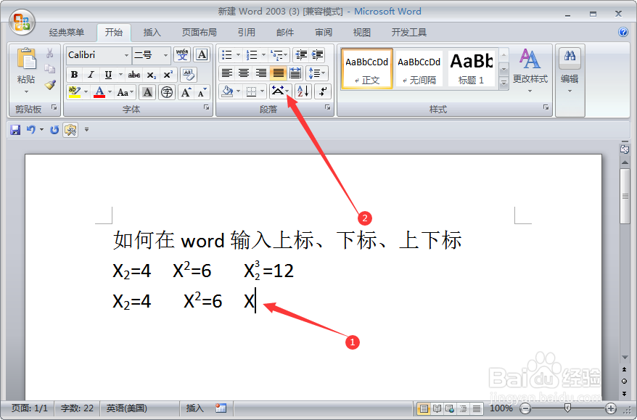Clear formatting with the eraser icon
Screen dimensions: 637x420
(189, 75)
